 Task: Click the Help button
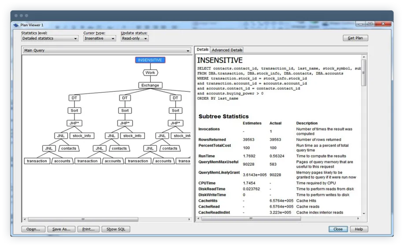359,229
